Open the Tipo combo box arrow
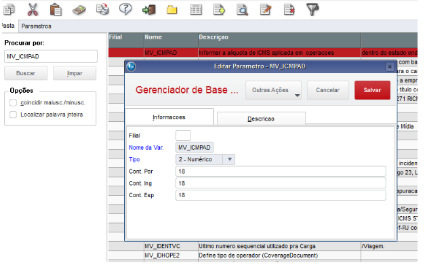This screenshot has height=269, width=425. 229,159
